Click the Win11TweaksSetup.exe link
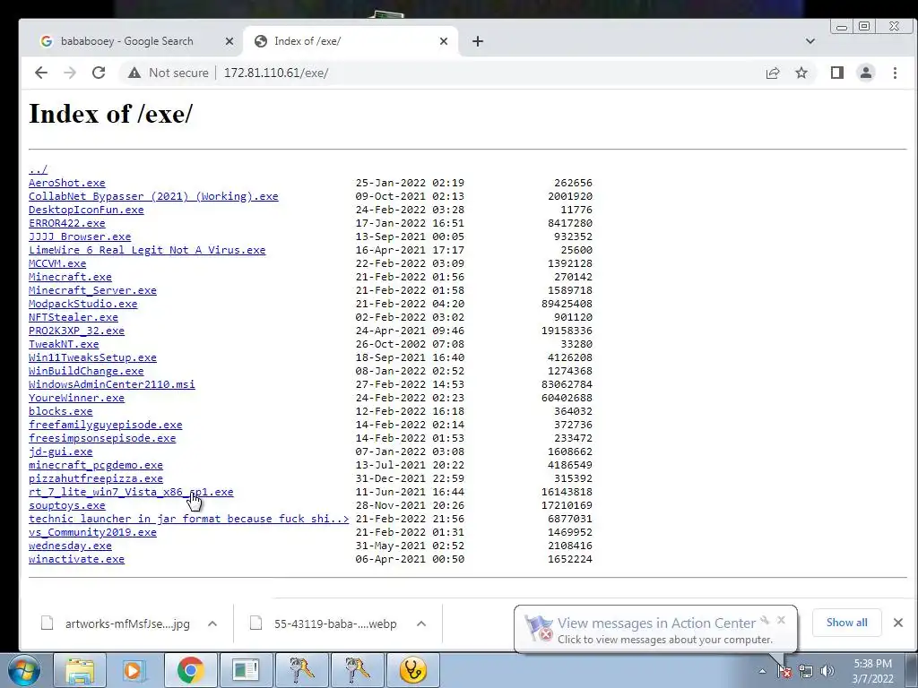 [x=92, y=358]
